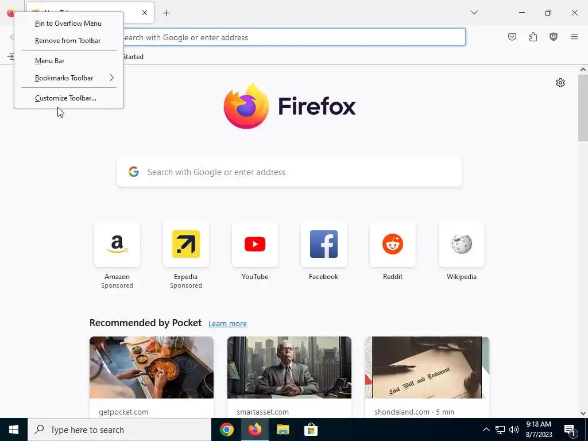The height and width of the screenshot is (441, 588).
Task: Click the address bar search field
Action: pyautogui.click(x=295, y=37)
